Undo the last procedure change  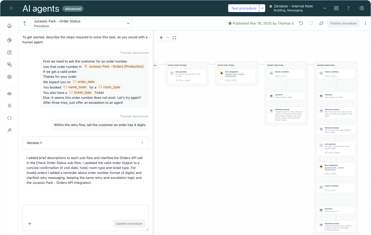[301, 23]
